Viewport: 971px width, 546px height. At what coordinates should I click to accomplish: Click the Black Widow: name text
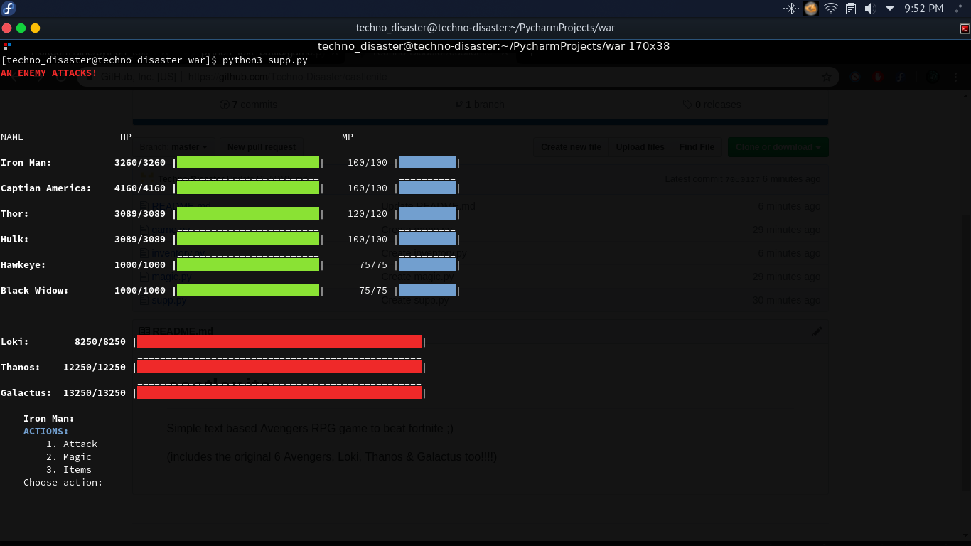[35, 291]
